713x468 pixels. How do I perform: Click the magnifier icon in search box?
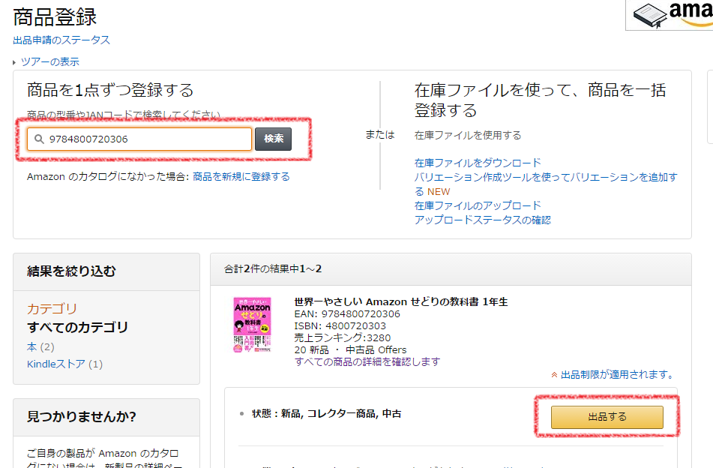coord(40,139)
